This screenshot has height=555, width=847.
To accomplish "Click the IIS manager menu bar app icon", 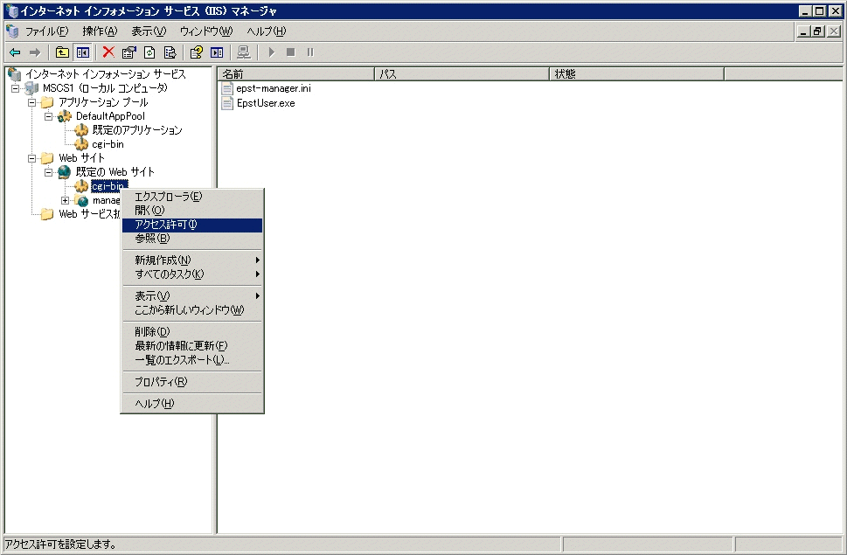I will (12, 31).
